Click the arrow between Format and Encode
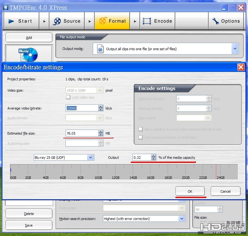 [135, 21]
